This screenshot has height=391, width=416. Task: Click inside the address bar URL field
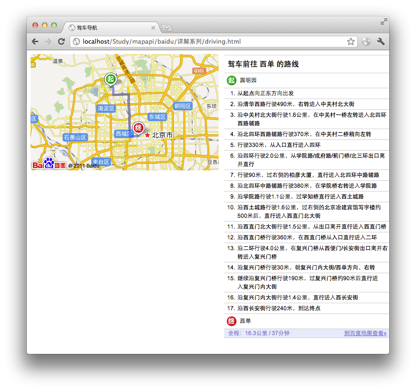coord(188,41)
